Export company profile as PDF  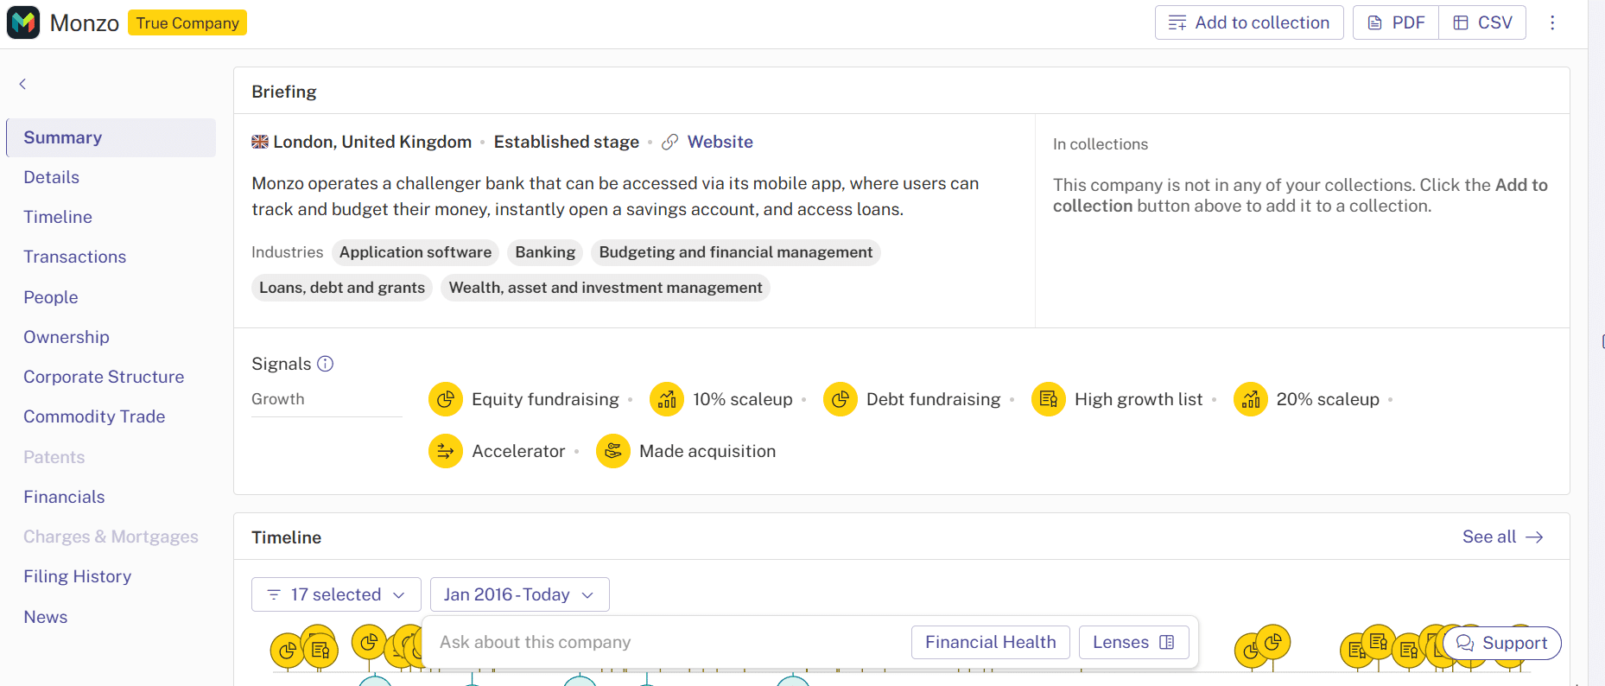(1396, 22)
